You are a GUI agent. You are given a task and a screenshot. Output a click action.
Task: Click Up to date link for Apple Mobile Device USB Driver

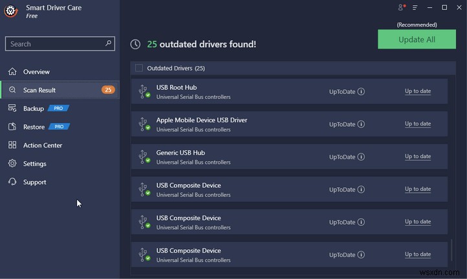point(418,124)
